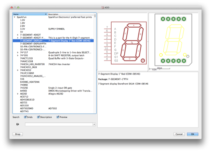The width and height of the screenshot is (211, 152).
Task: Select the 74ACT125D part
Action: 27,58
